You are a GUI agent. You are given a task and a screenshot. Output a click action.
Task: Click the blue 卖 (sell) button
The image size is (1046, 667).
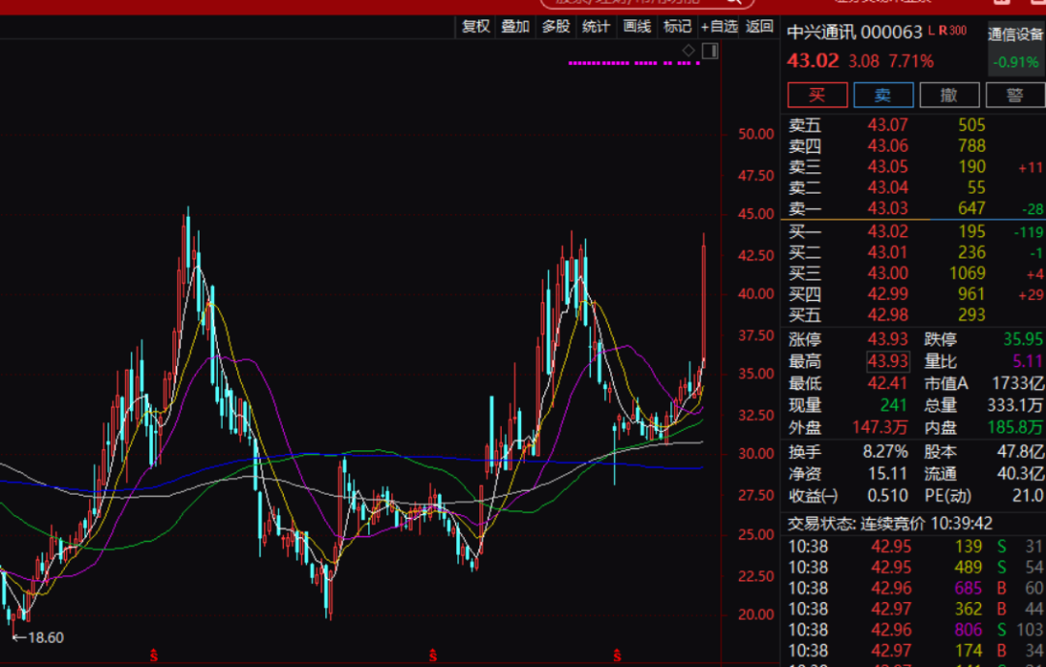pyautogui.click(x=882, y=95)
